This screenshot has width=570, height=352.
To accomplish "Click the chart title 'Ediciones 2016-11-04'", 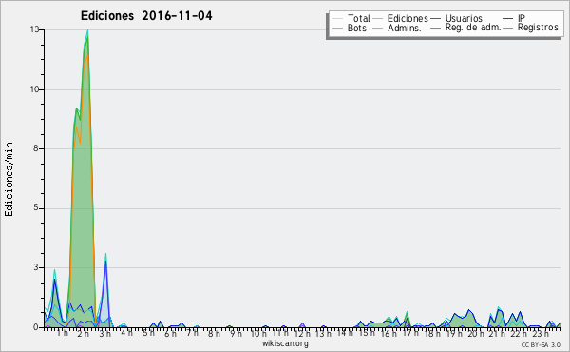I will click(146, 16).
